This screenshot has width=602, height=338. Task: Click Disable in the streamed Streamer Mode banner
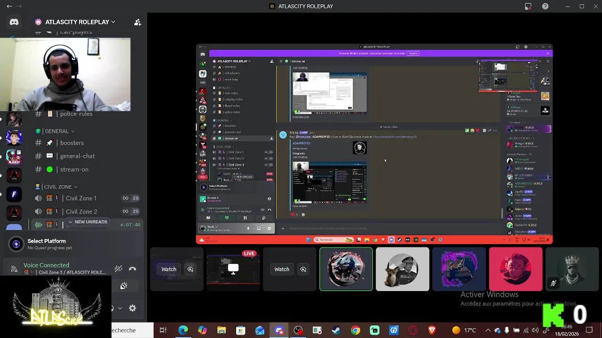(413, 53)
